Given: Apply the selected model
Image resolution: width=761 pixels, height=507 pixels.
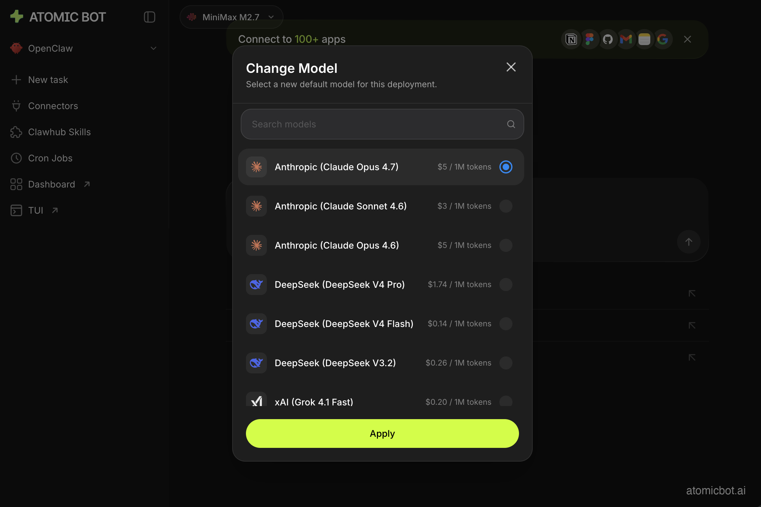Looking at the screenshot, I should (x=382, y=433).
